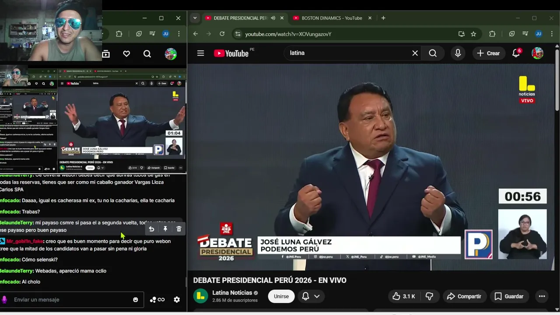This screenshot has height=315, width=560.
Task: Dislike the debate video
Action: [429, 296]
